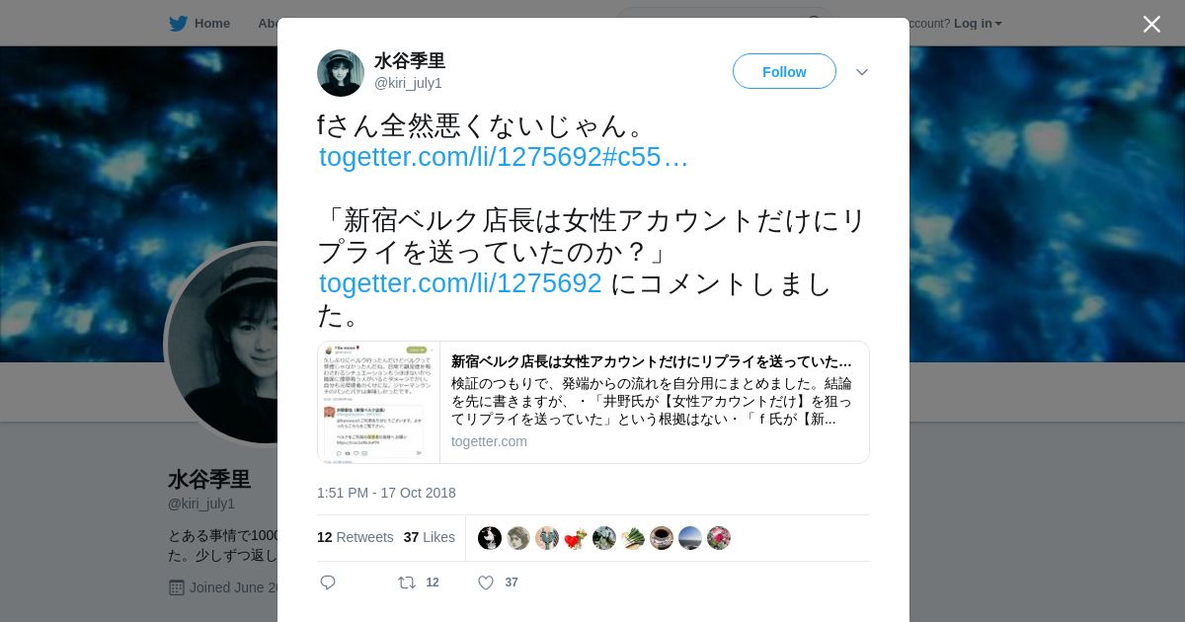1185x622 pixels.
Task: View the 37 Likes list
Action: (x=429, y=537)
